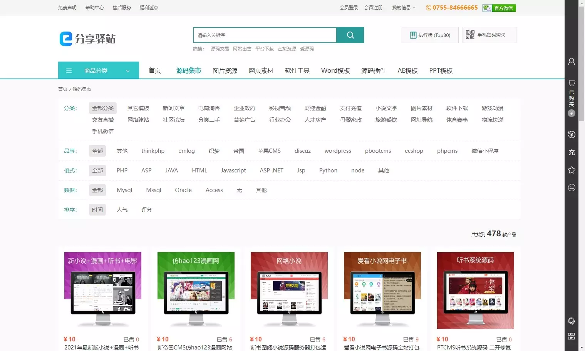Open the 网页素材 navigation tab
This screenshot has height=351, width=585.
[x=261, y=70]
